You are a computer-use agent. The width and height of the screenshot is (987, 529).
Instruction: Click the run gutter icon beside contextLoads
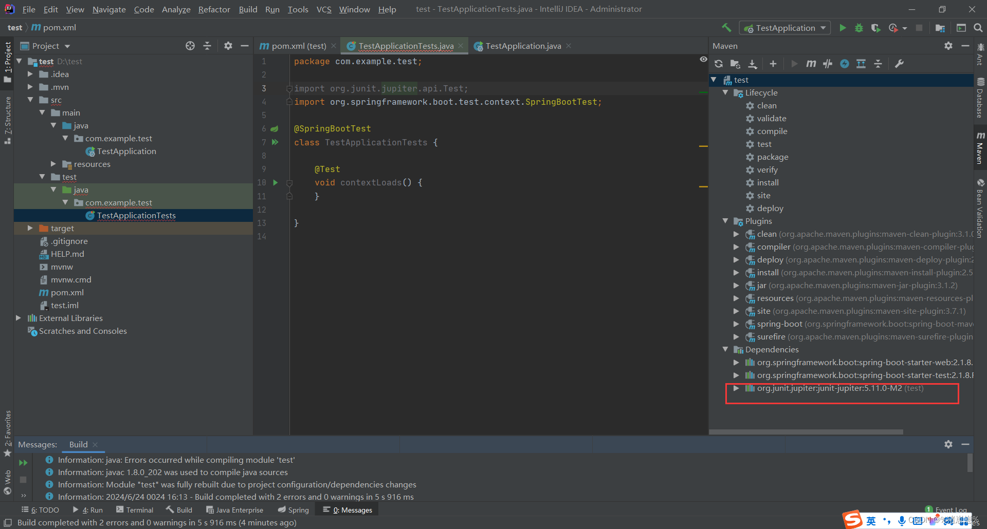pyautogui.click(x=276, y=182)
